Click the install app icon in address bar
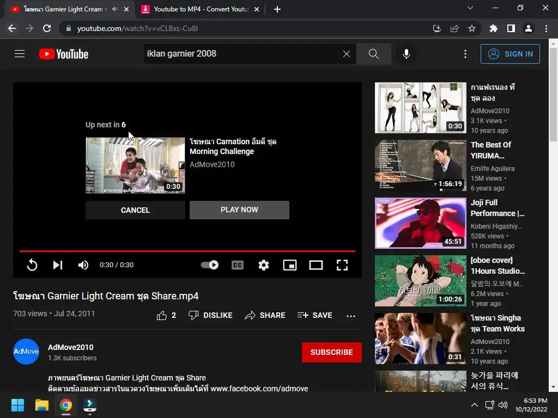Image resolution: width=558 pixels, height=418 pixels. coord(436,28)
